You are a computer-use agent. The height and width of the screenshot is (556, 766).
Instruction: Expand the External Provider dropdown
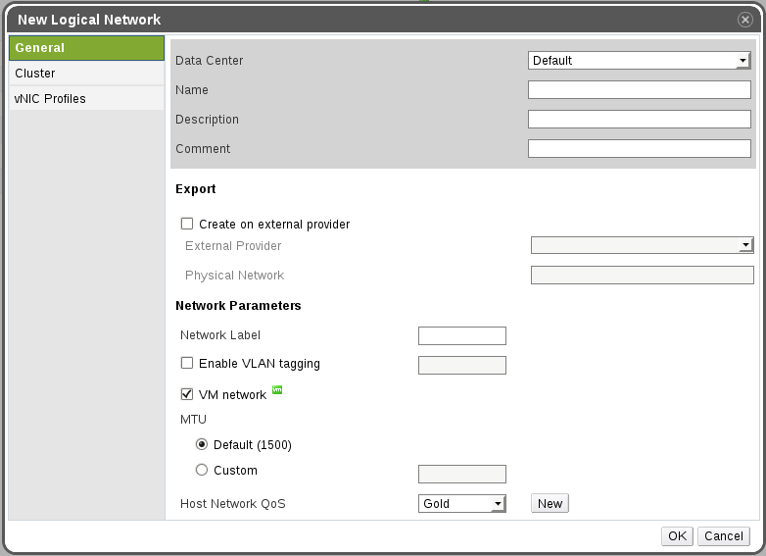coord(642,245)
